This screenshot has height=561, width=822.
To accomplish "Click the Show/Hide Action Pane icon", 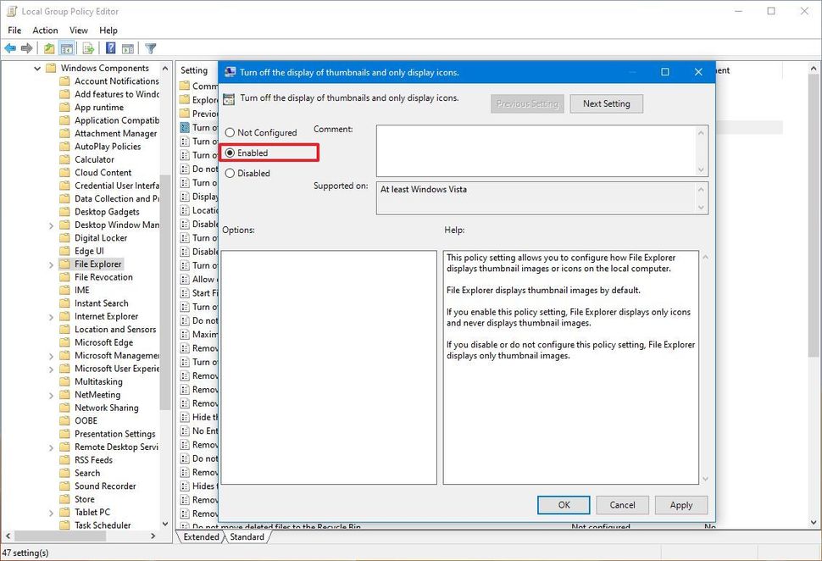I will [x=127, y=48].
